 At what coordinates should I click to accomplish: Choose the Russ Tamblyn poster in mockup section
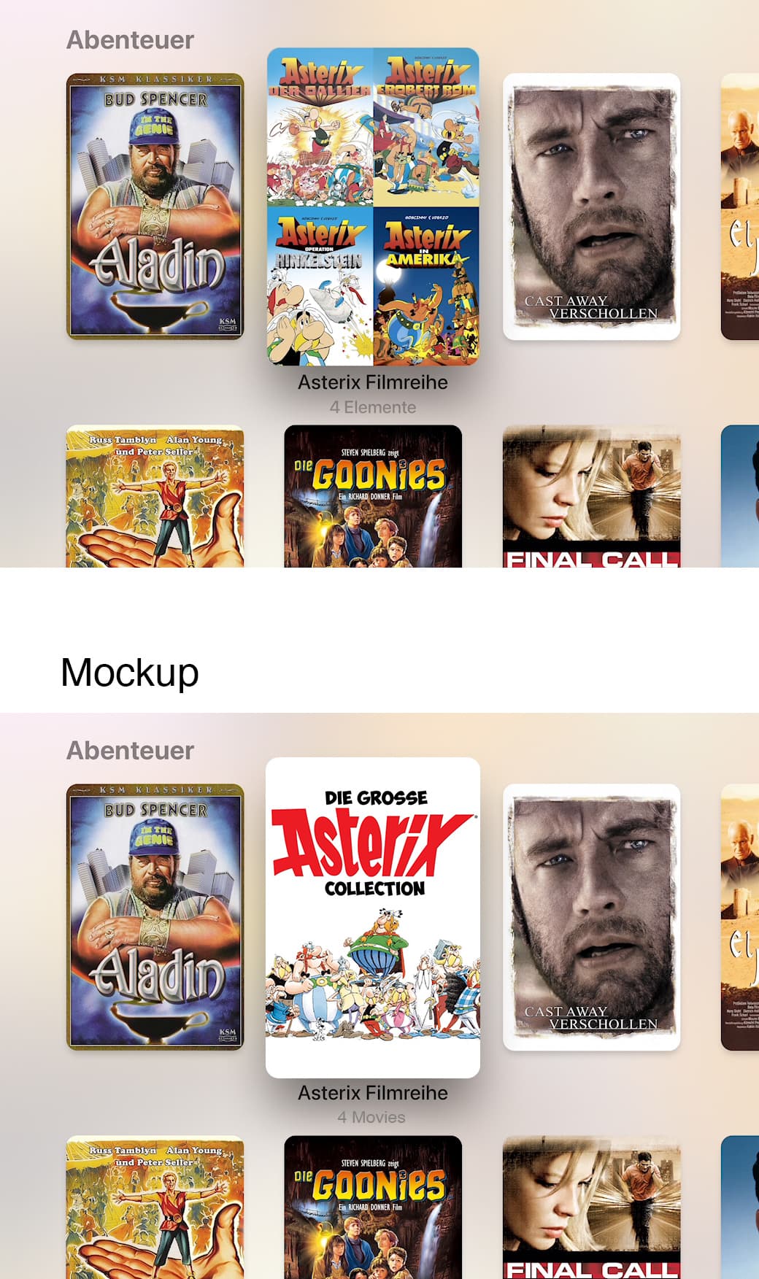tap(155, 1207)
